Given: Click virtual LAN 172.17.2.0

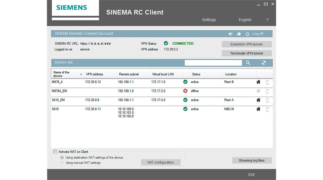Looking at the screenshot, I should point(158,91).
